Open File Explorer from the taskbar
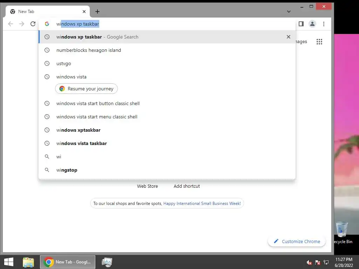 coord(28,262)
